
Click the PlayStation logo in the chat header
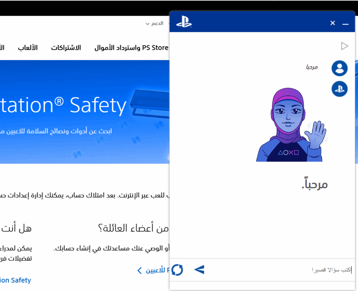coord(185,22)
